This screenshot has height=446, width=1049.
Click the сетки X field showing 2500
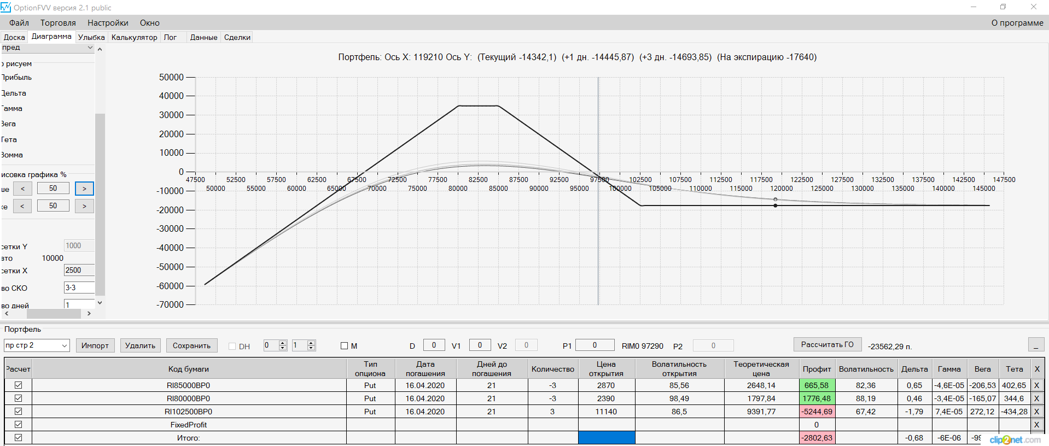pyautogui.click(x=79, y=270)
